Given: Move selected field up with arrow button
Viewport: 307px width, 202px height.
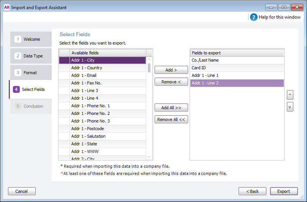Looking at the screenshot, I should pyautogui.click(x=290, y=94).
